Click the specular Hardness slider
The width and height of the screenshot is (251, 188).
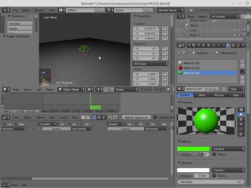pos(211,182)
